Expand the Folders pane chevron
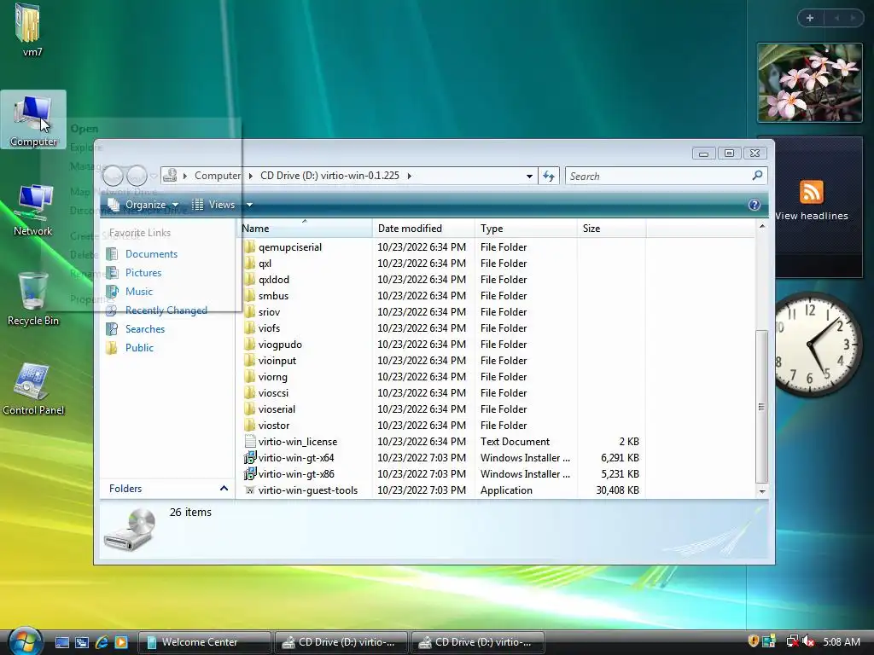 [224, 489]
